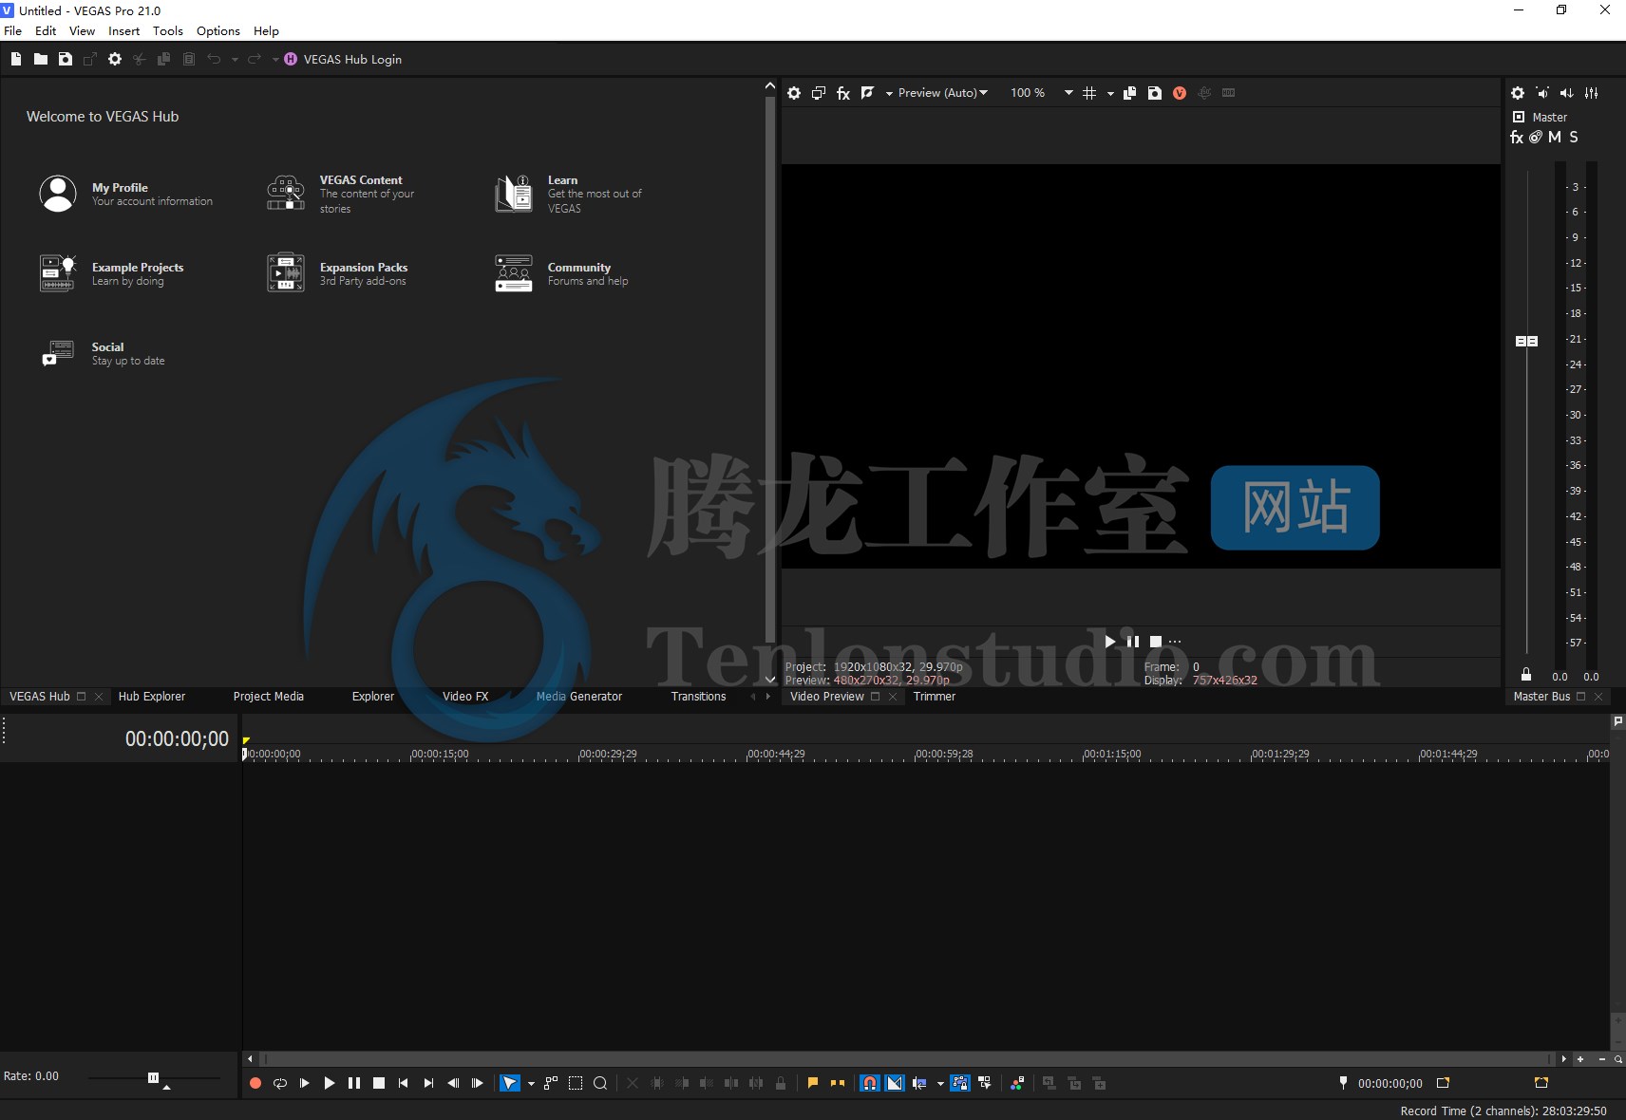Image resolution: width=1626 pixels, height=1120 pixels.
Task: Copy preview snapshot to clipboard
Action: [1130, 93]
